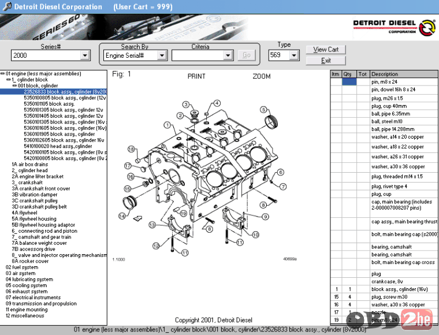Screen dimensions: 439x335
Task: Collapse the 1_ cylinder block node
Action: [x=9, y=80]
